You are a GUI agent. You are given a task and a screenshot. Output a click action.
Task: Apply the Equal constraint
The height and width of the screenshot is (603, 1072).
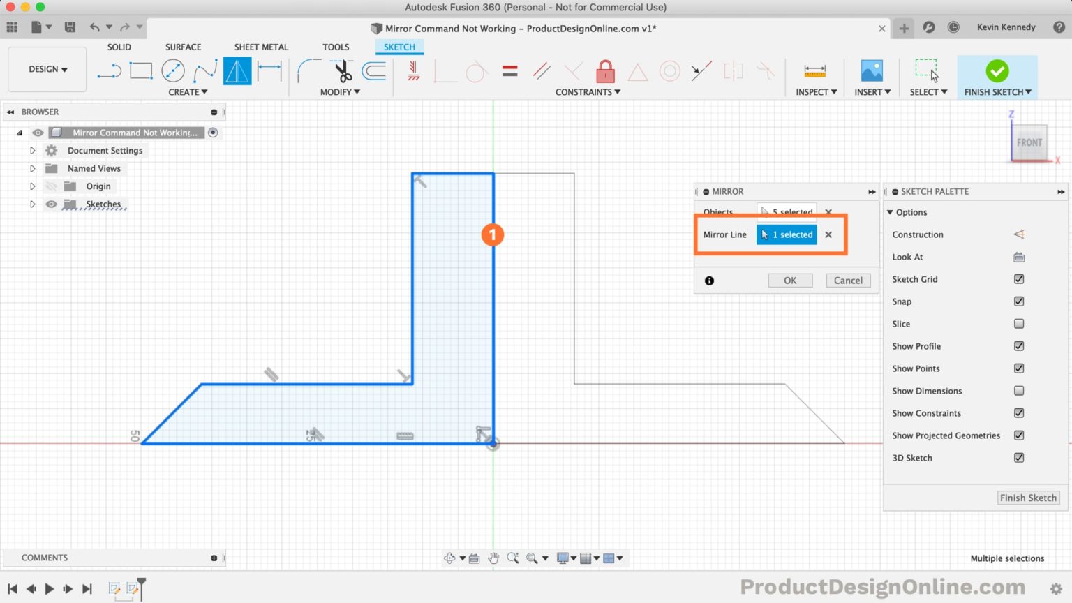[509, 70]
